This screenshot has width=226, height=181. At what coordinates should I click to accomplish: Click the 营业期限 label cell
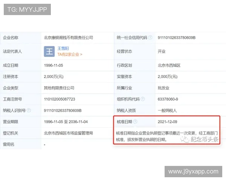pos(21,122)
